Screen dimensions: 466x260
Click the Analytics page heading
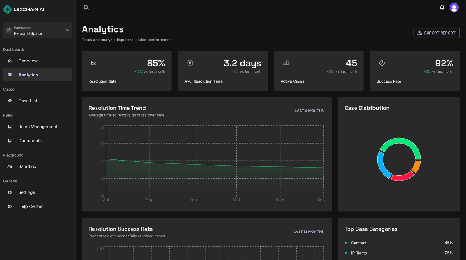tap(103, 29)
